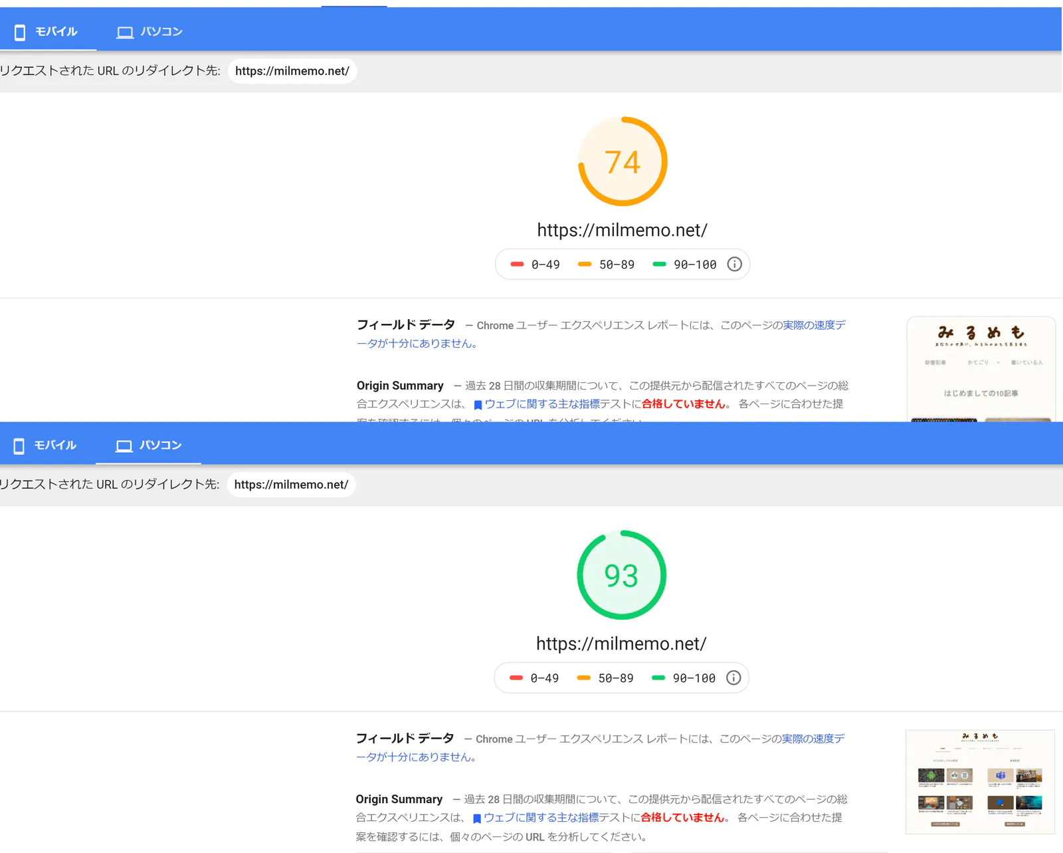Click the laptop icon in lower report
This screenshot has width=1063, height=853.
(x=124, y=446)
